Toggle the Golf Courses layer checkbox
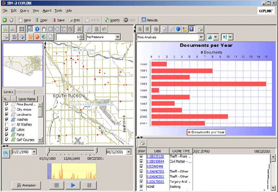The image size is (278, 192). [x=6, y=139]
